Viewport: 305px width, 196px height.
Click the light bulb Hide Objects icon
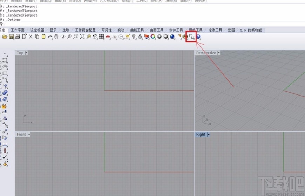(134, 37)
